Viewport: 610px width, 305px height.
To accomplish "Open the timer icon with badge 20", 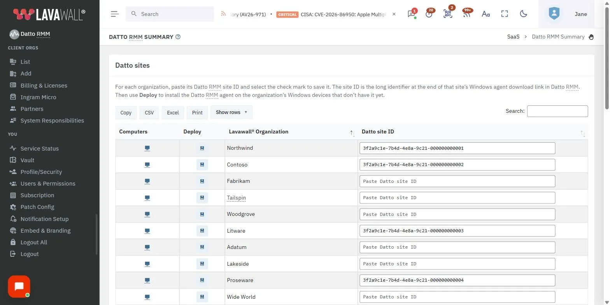I will pyautogui.click(x=429, y=14).
